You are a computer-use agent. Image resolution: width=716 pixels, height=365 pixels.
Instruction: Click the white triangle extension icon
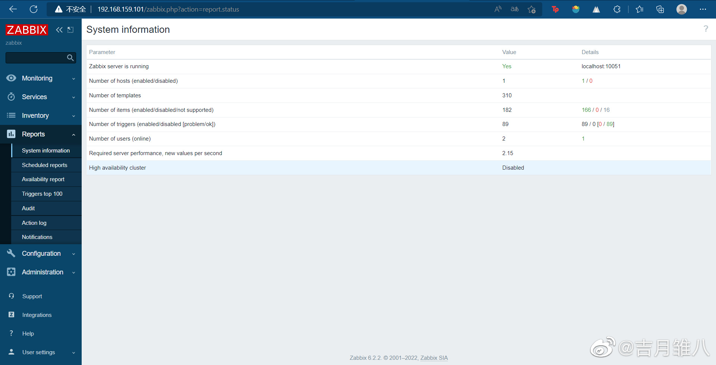(596, 9)
